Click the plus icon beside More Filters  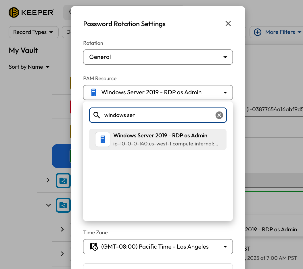(x=257, y=32)
